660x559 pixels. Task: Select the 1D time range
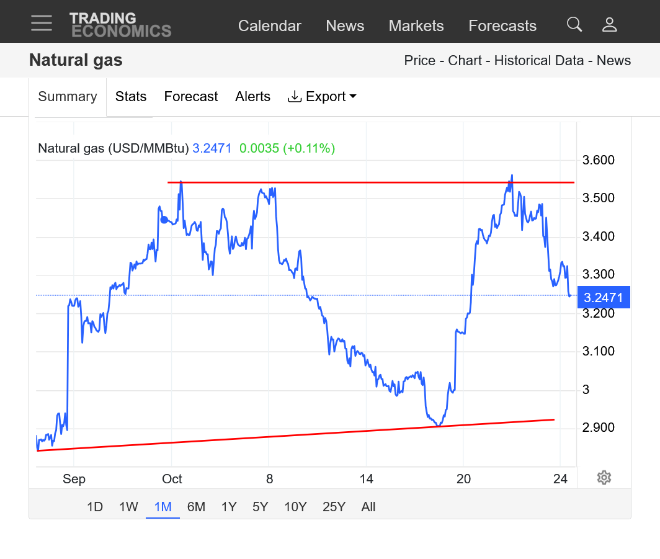click(94, 507)
